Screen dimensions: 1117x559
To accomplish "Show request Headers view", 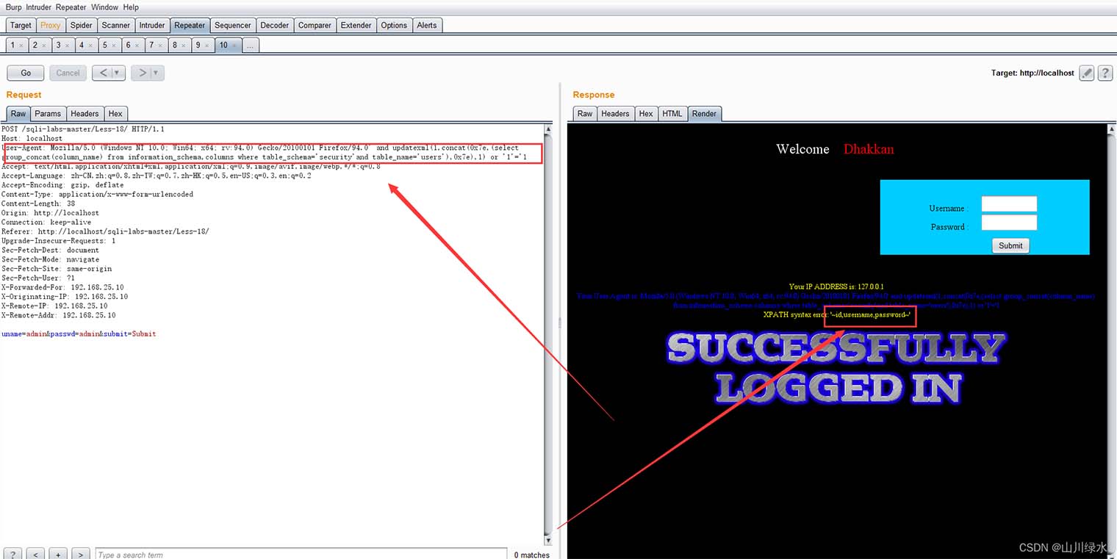I will (x=85, y=113).
